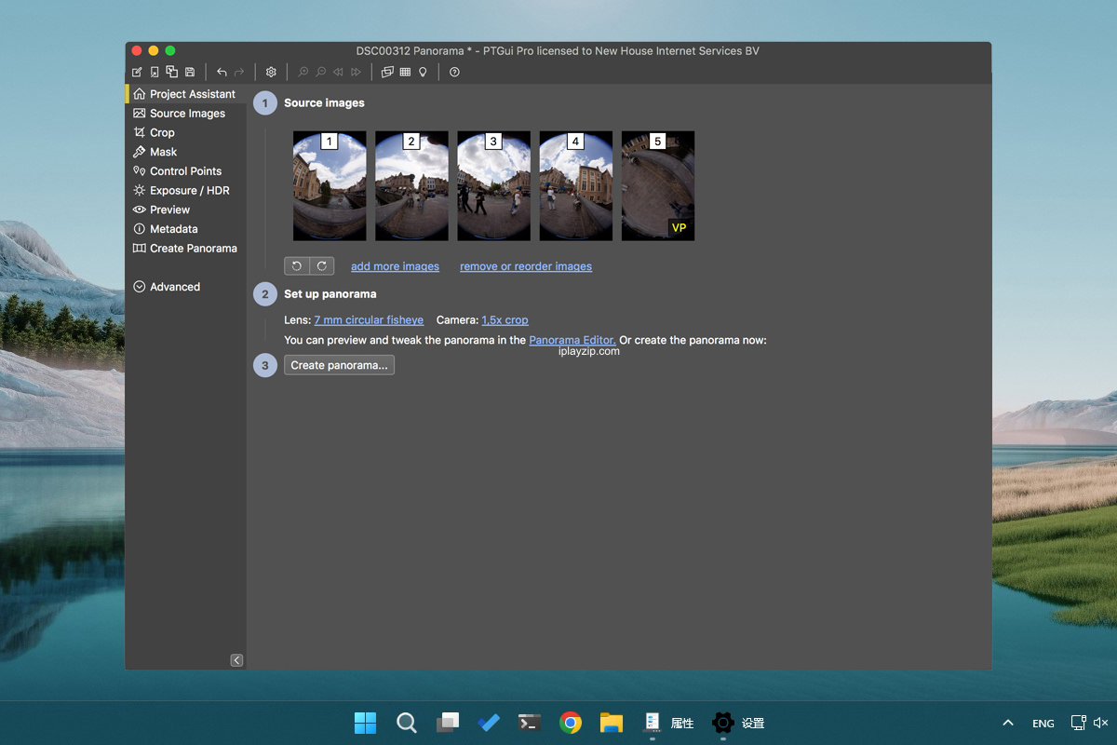Viewport: 1117px width, 745px height.
Task: Select source image thumbnail 1
Action: tap(330, 185)
